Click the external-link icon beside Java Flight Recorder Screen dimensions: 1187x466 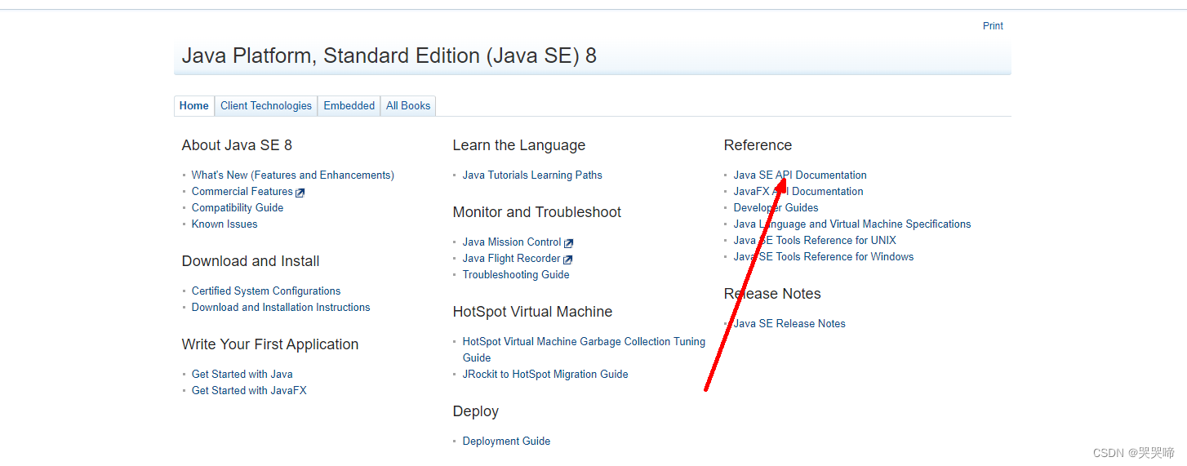(568, 260)
